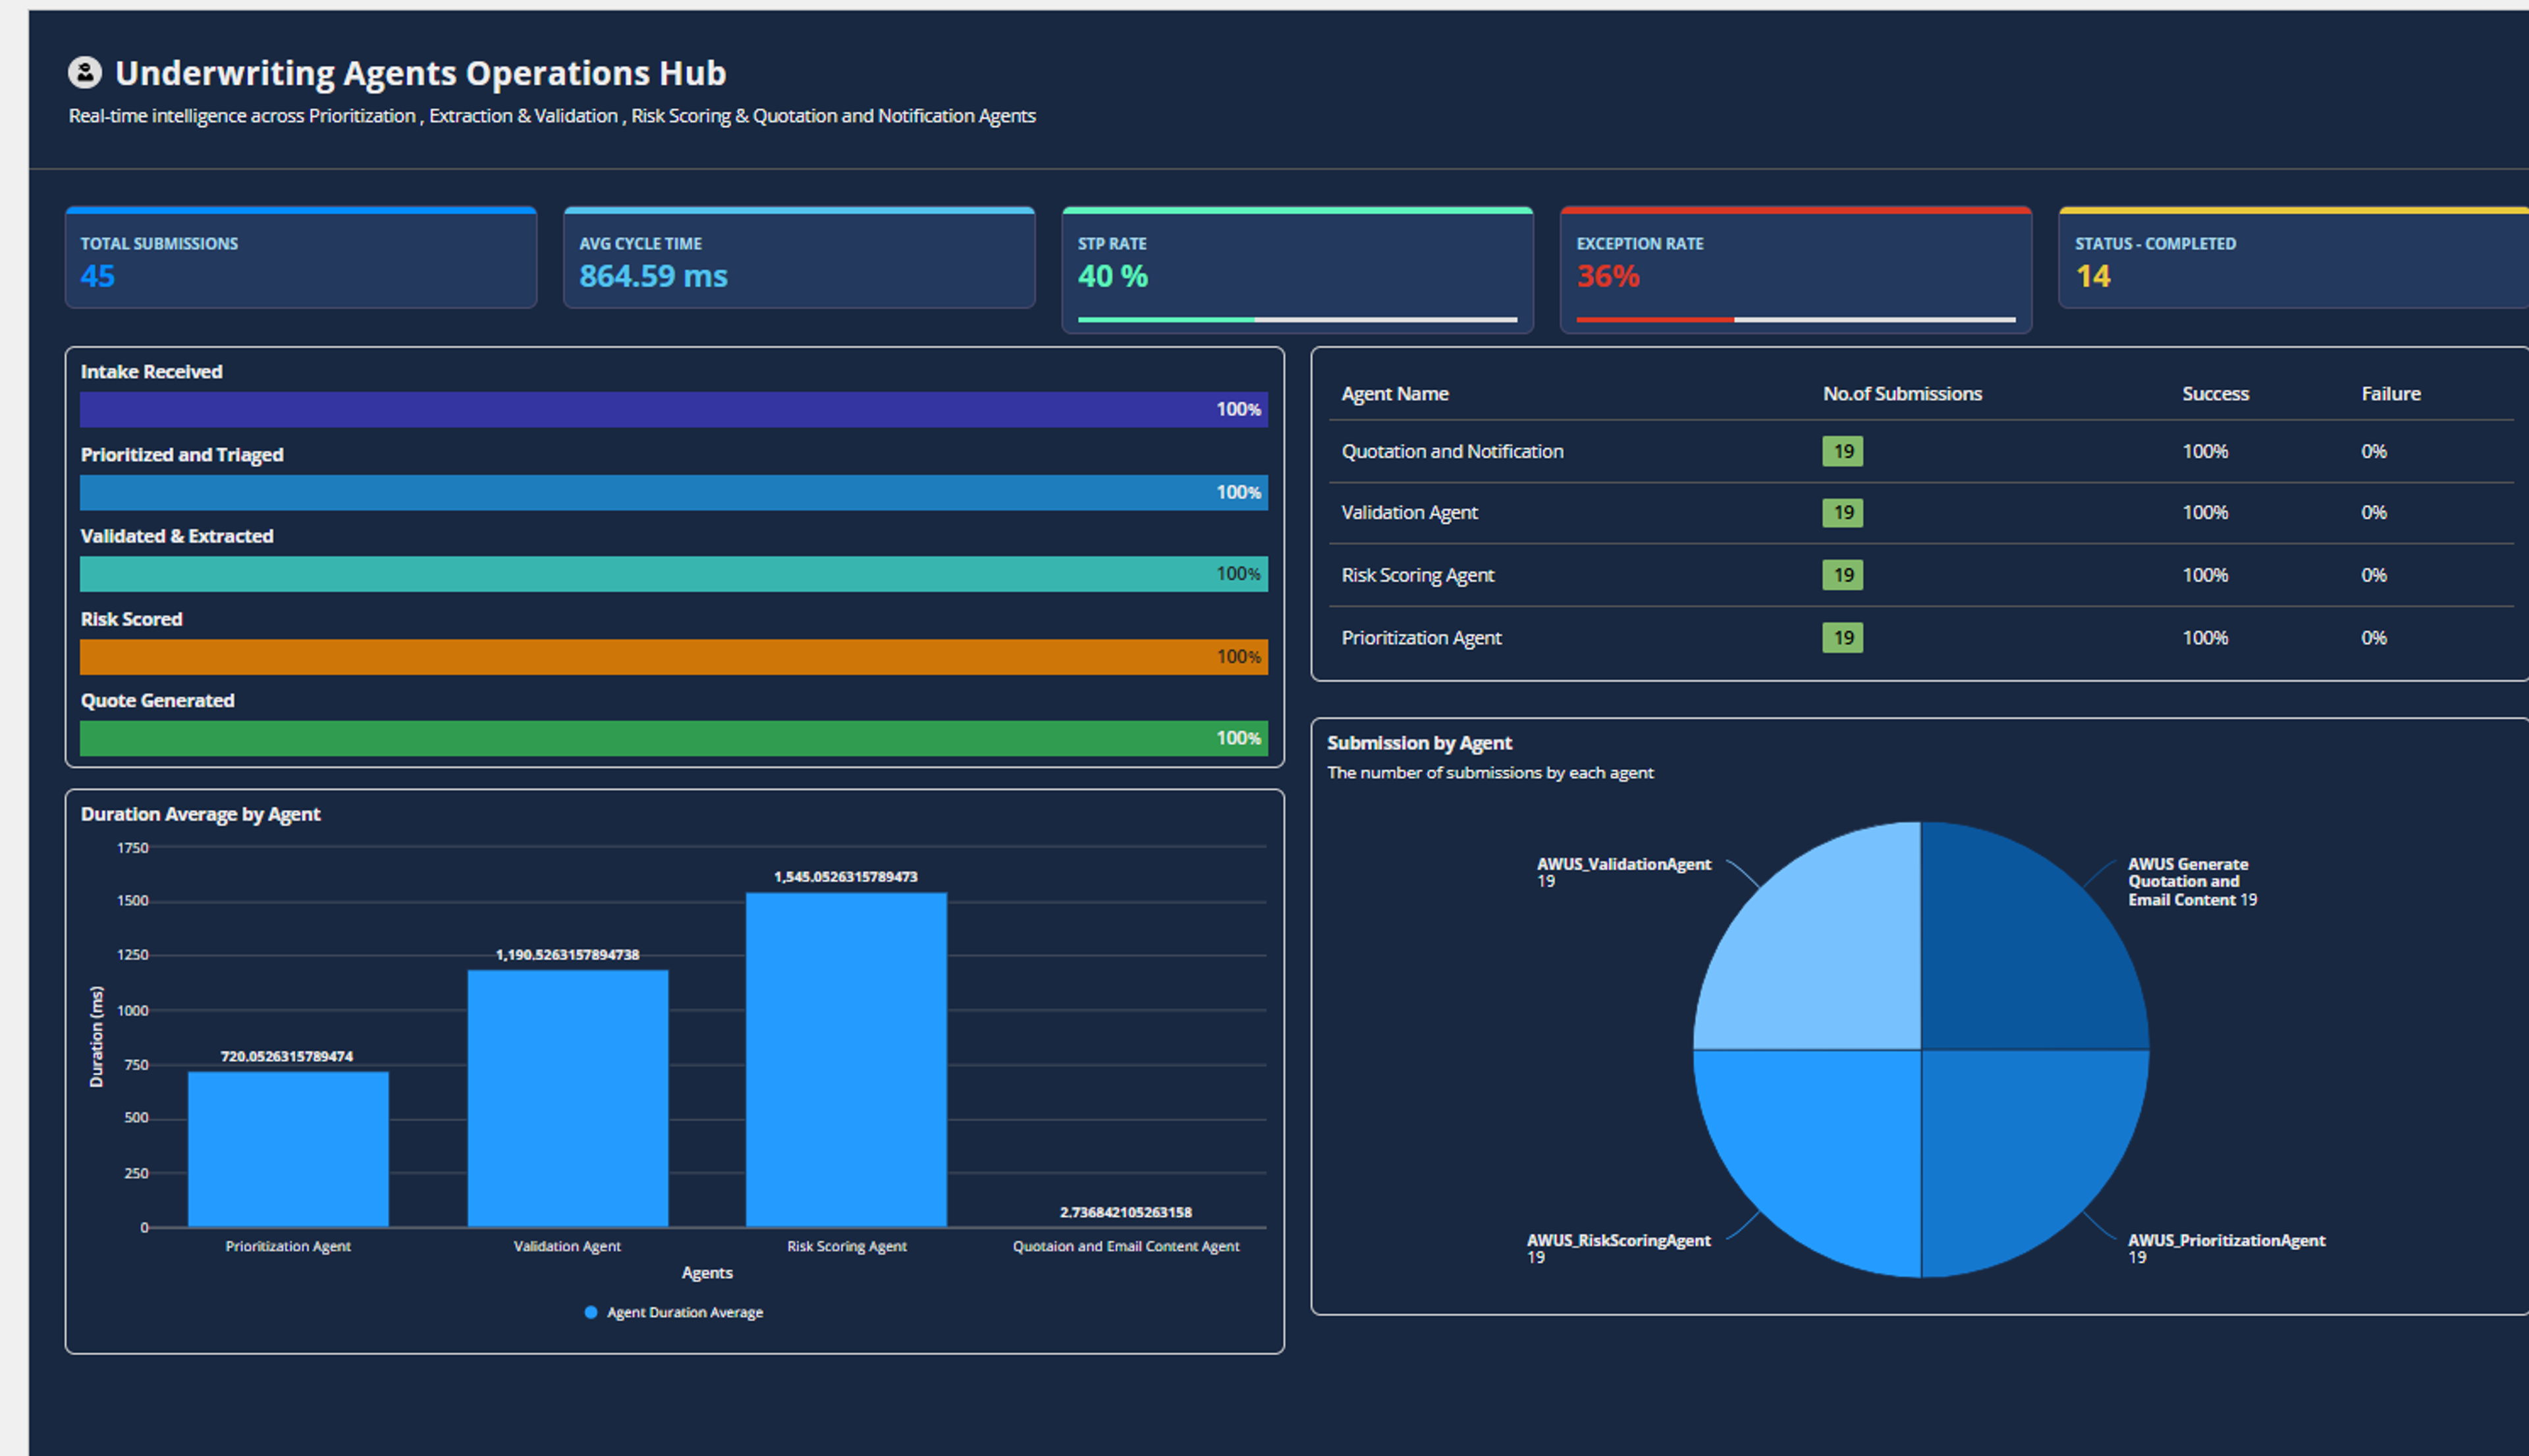Click the 19 badge in Risk Scoring Agent row

pyautogui.click(x=1842, y=575)
